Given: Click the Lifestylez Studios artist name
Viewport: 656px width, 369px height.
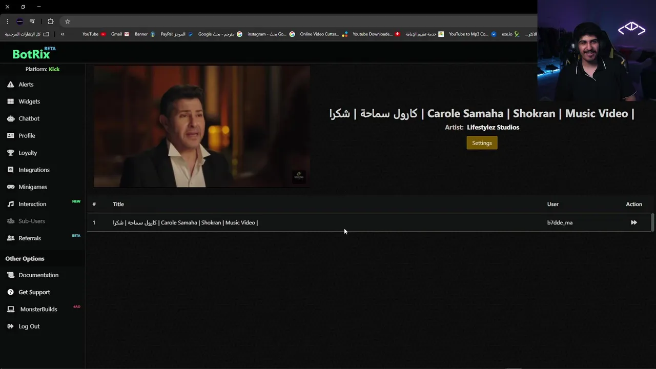Looking at the screenshot, I should [x=493, y=127].
